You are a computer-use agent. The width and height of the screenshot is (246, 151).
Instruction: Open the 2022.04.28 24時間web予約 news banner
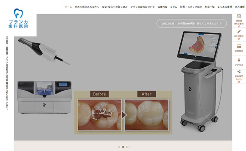click(x=191, y=24)
